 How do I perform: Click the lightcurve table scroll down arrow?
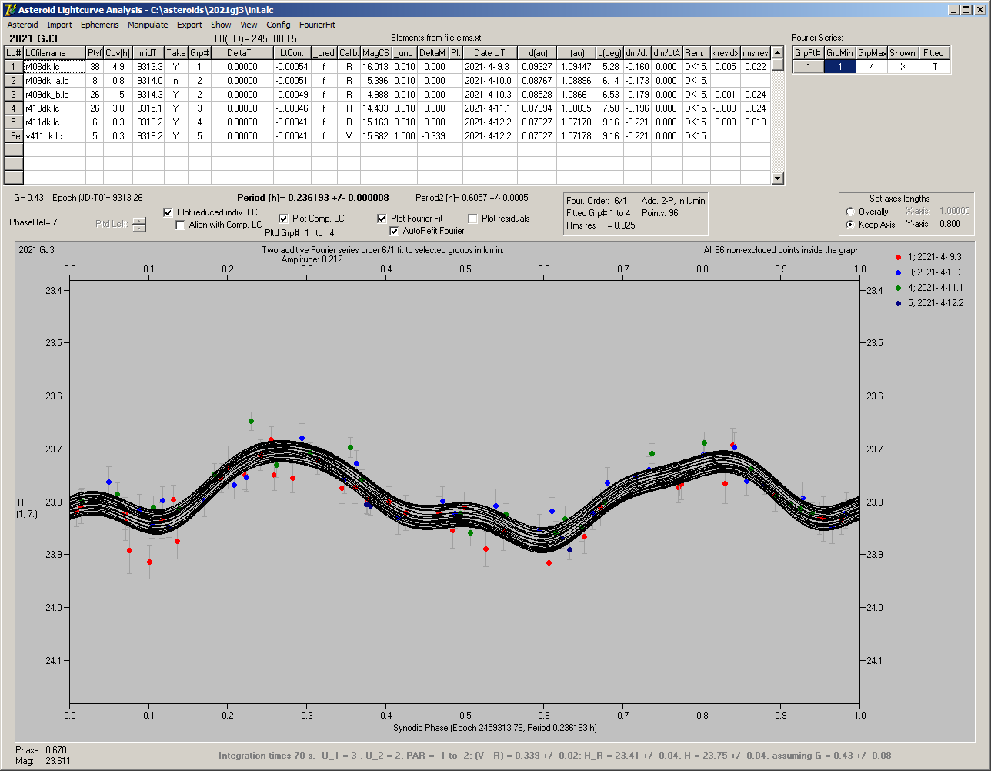tap(778, 179)
